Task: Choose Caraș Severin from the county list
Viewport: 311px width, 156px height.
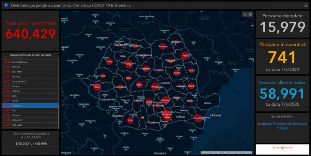Action: [x=30, y=81]
